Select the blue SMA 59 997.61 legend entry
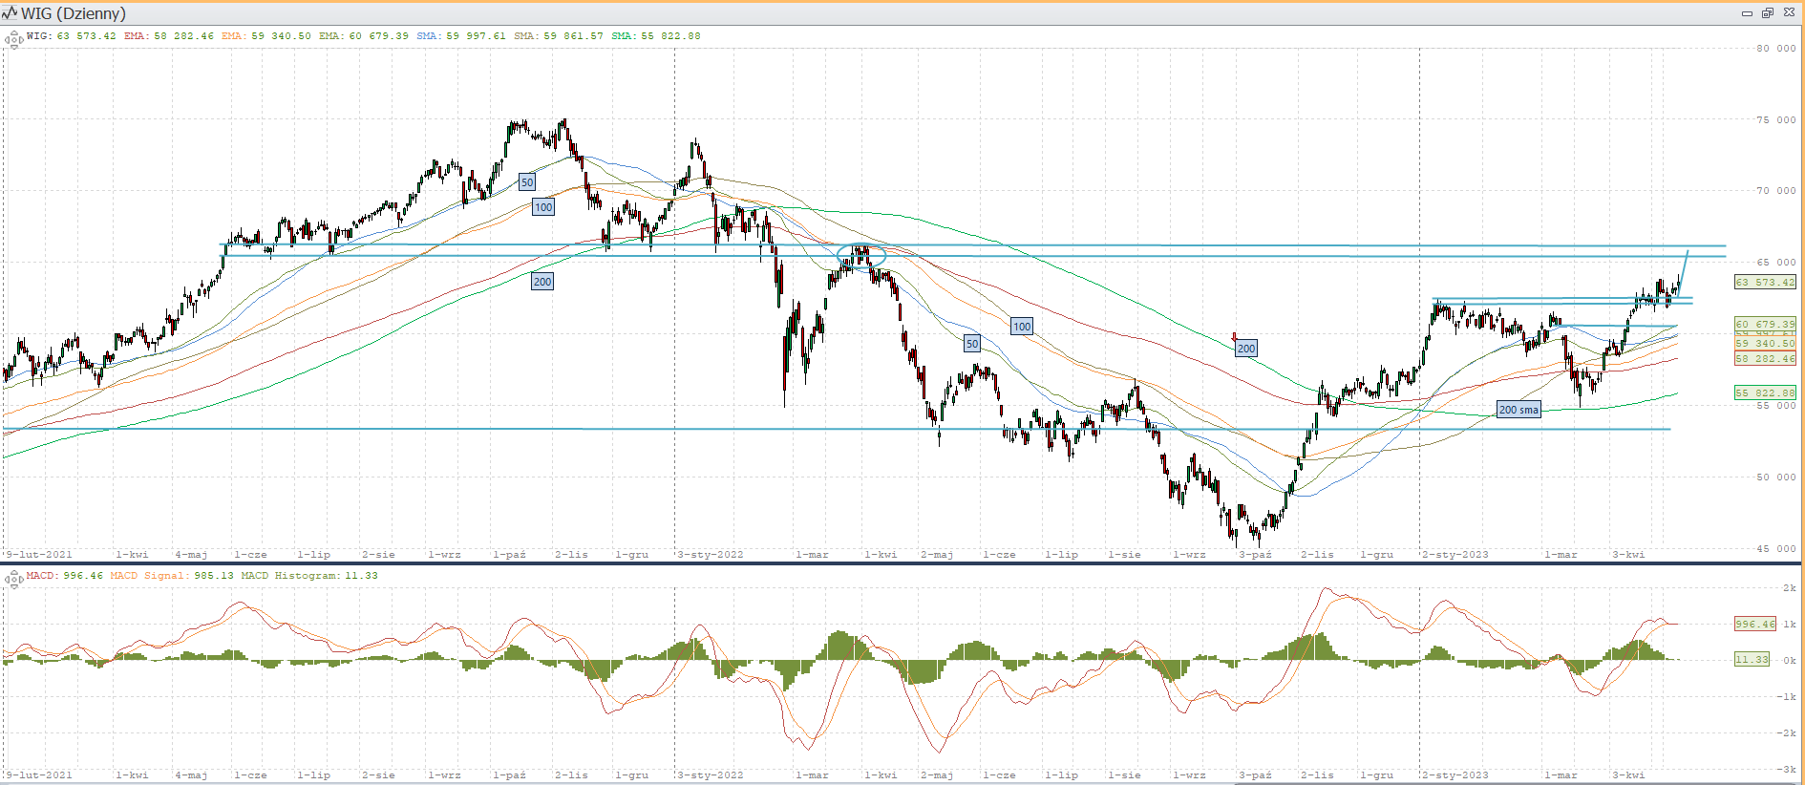The width and height of the screenshot is (1805, 785). click(x=461, y=36)
